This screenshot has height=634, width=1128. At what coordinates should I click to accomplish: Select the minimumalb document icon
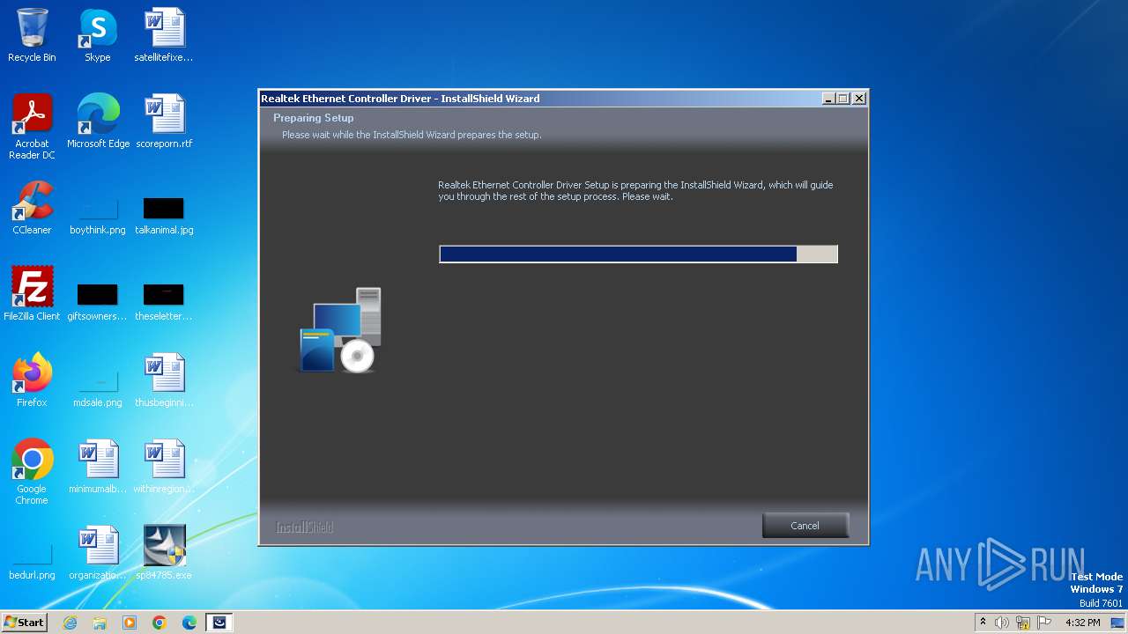98,467
